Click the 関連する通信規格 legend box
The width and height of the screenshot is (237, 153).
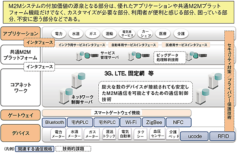(35, 149)
